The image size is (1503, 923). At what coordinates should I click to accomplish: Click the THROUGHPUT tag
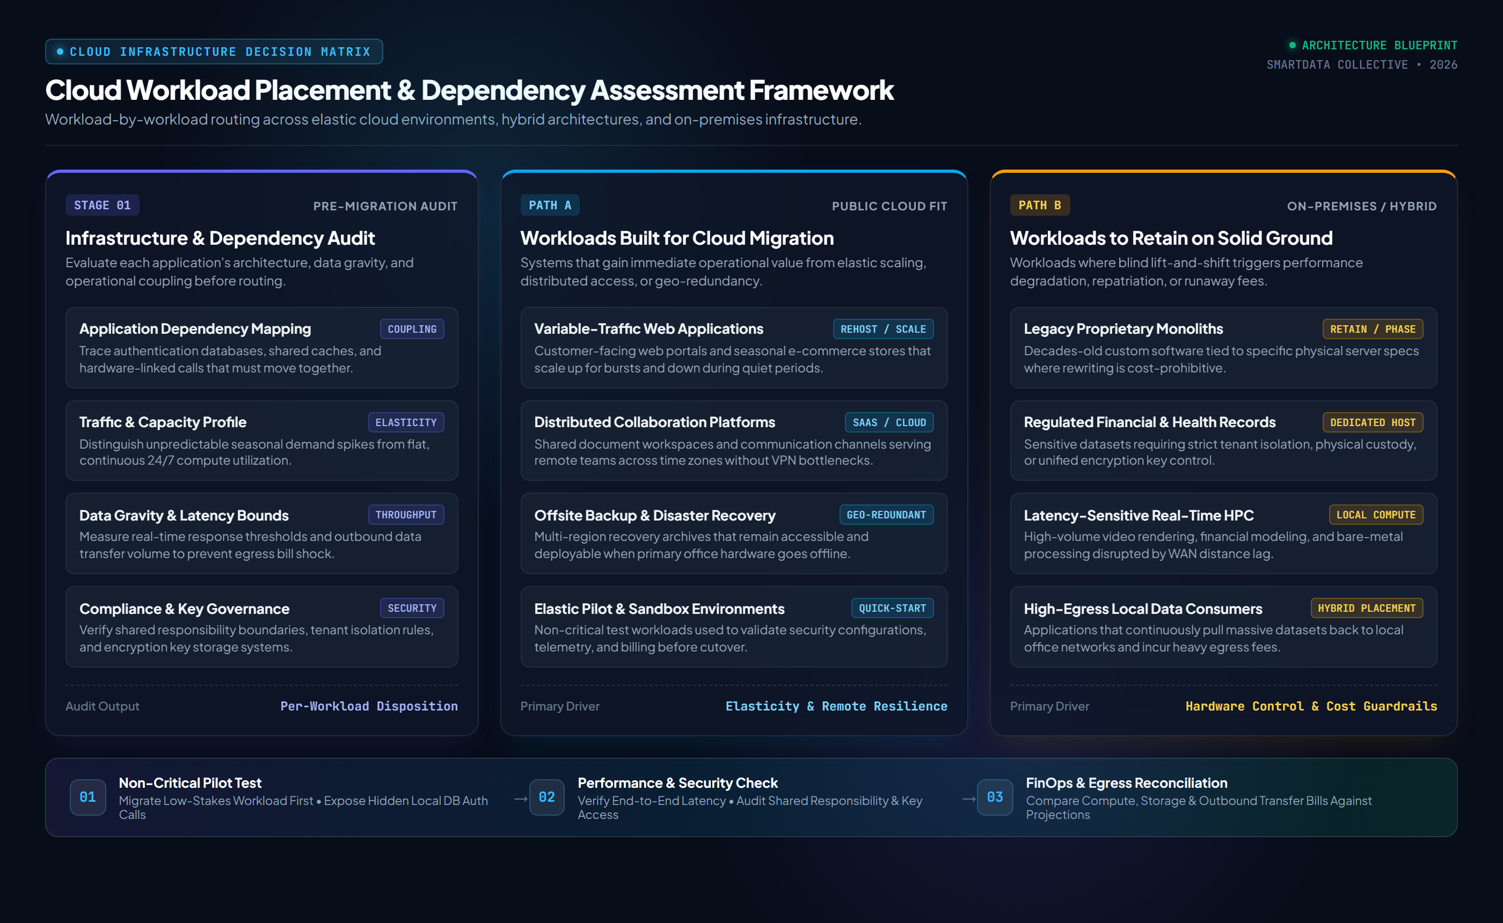pyautogui.click(x=406, y=515)
